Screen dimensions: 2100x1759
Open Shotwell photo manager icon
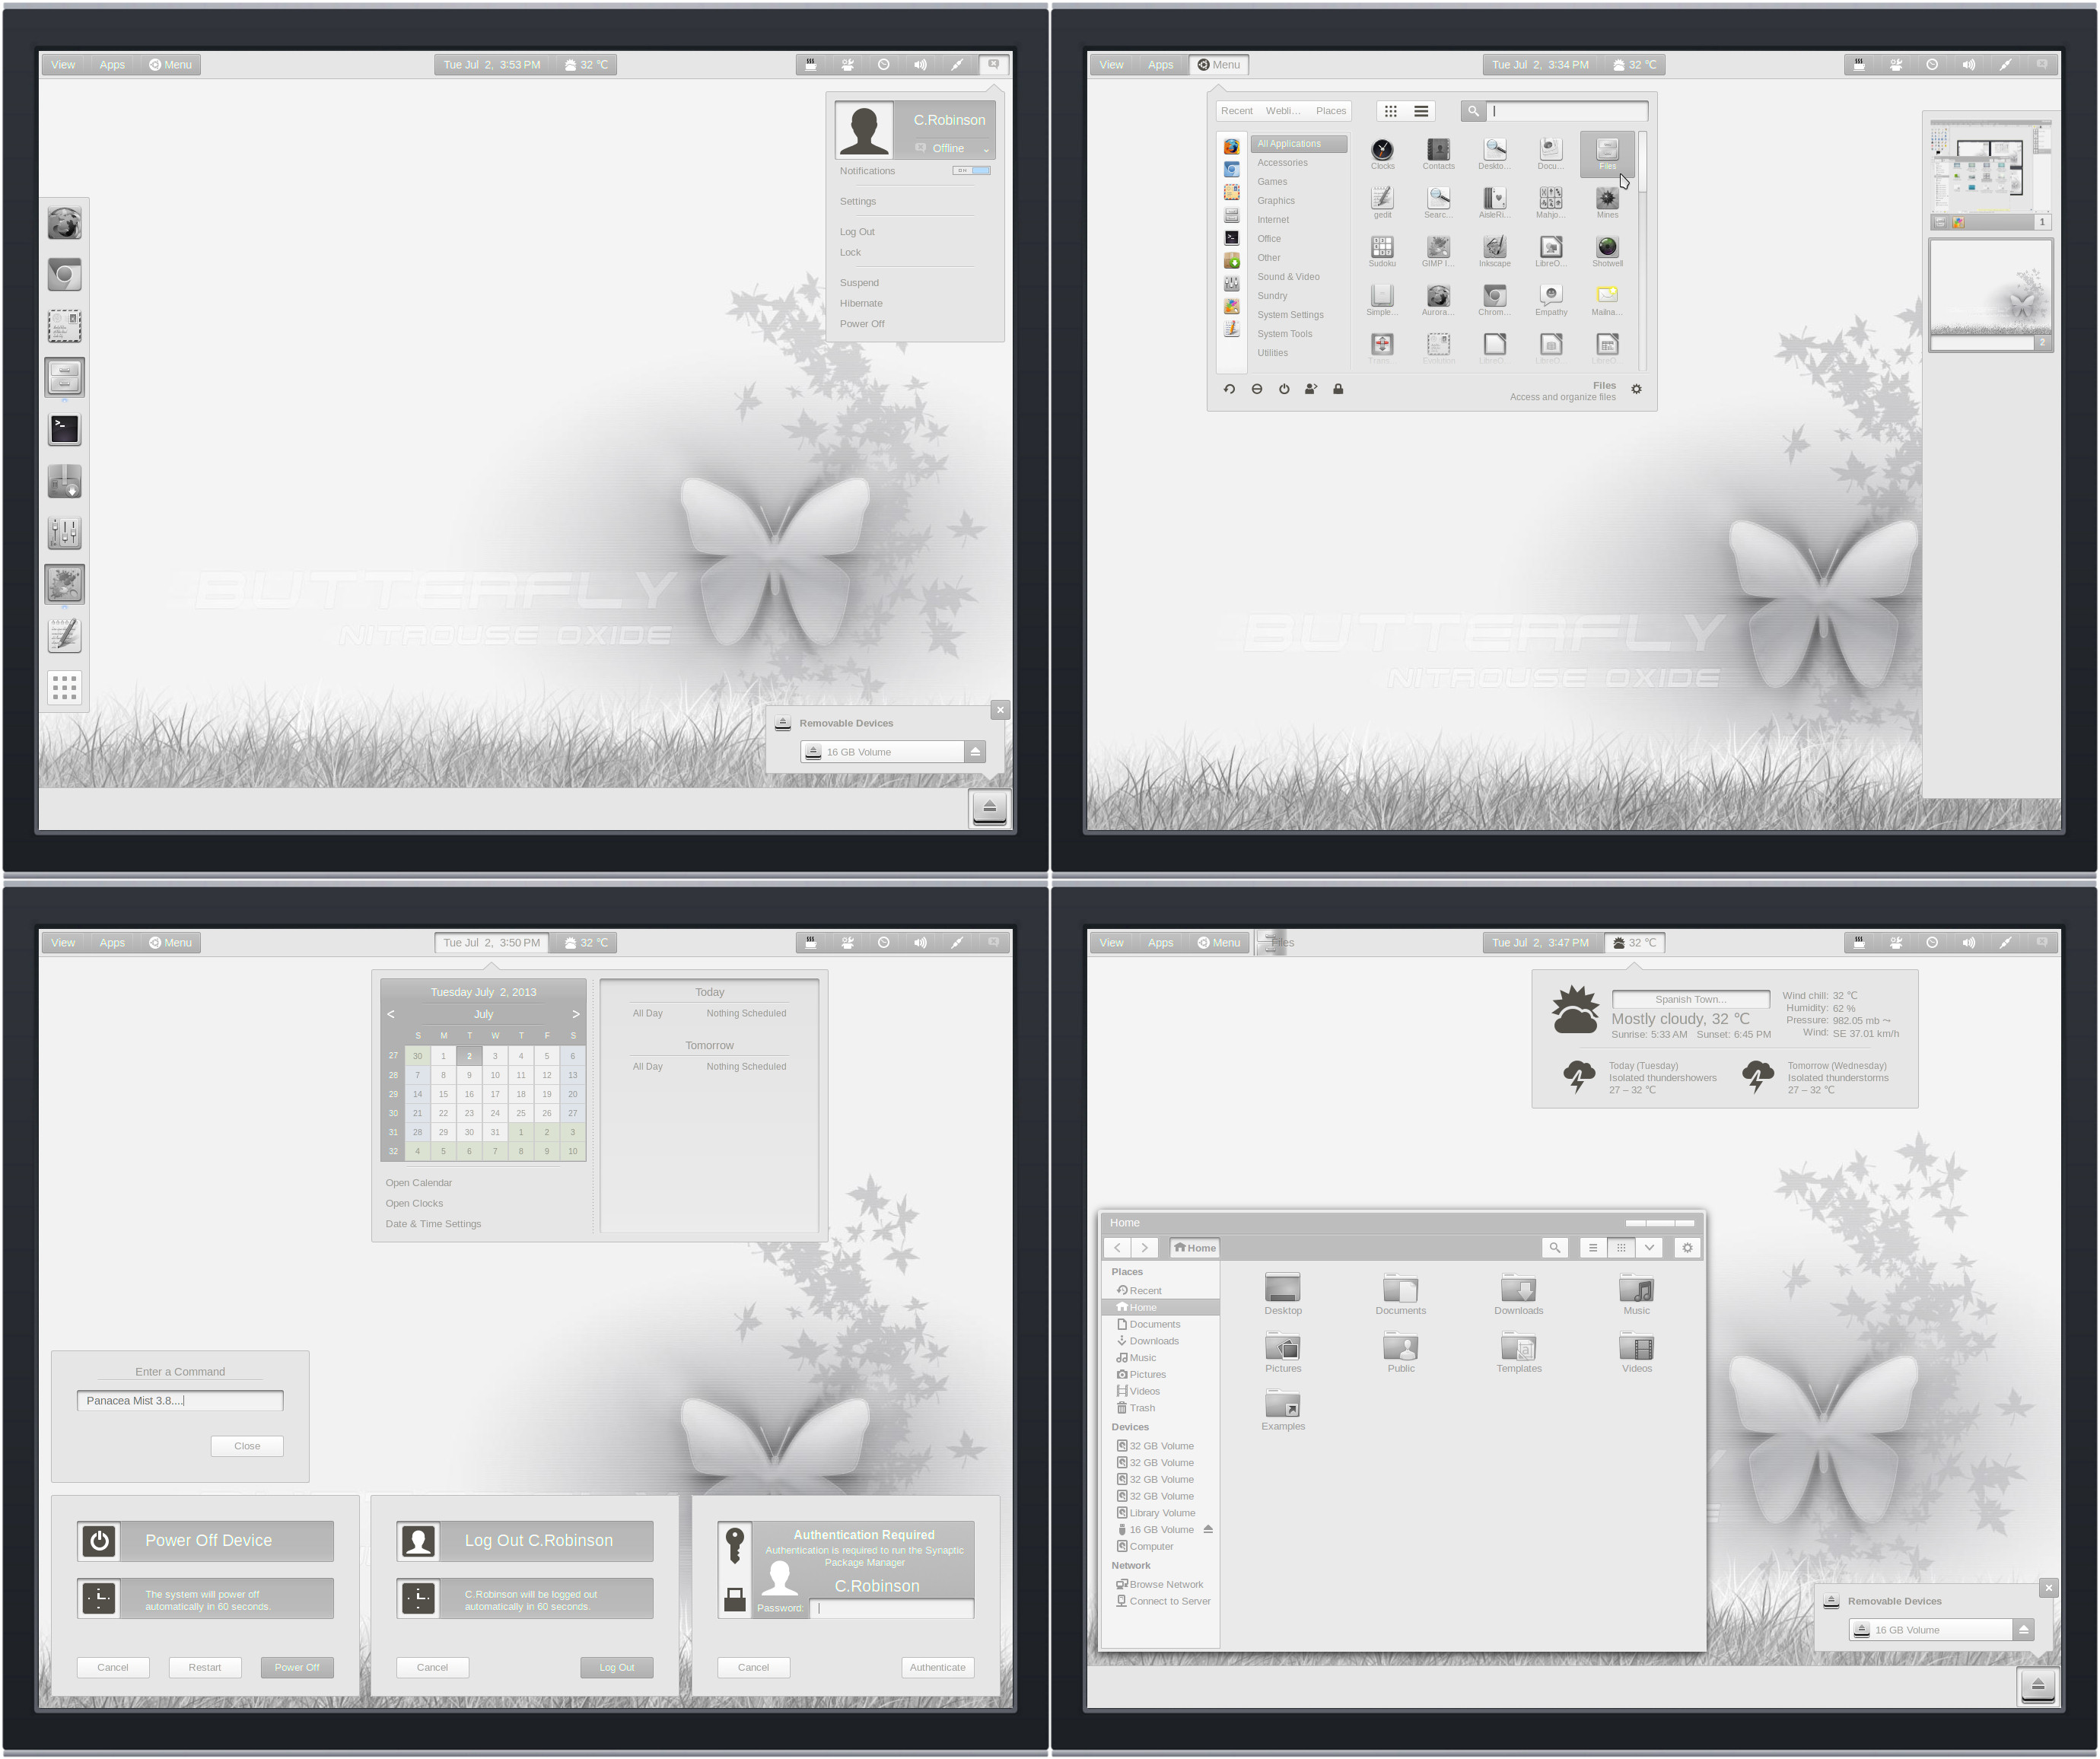[1607, 252]
